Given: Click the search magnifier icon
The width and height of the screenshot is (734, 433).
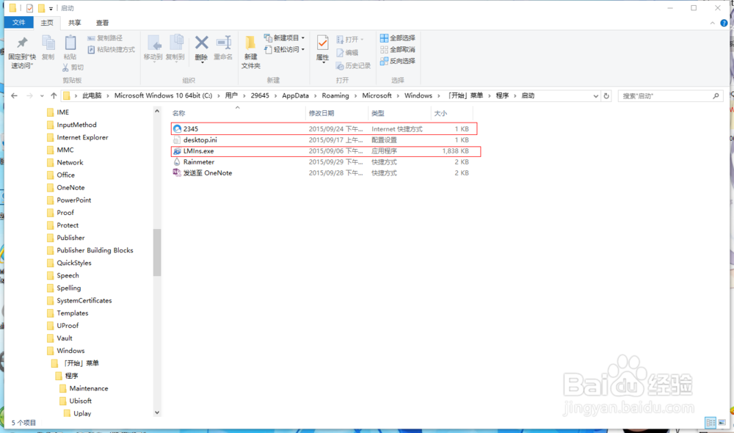Looking at the screenshot, I should pos(716,96).
